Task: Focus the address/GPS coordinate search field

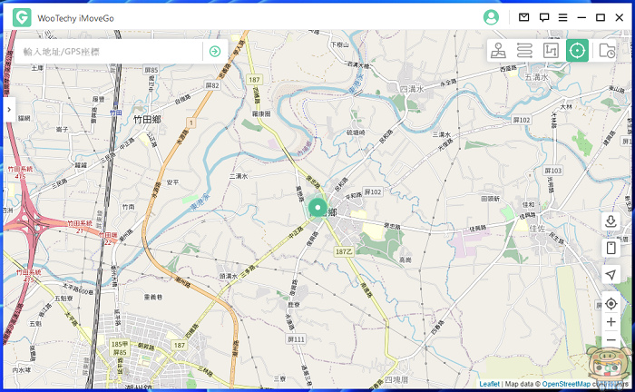Action: (109, 52)
